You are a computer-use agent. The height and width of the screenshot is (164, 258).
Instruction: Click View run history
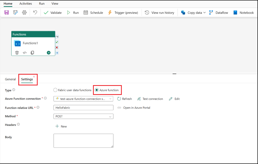159,12
